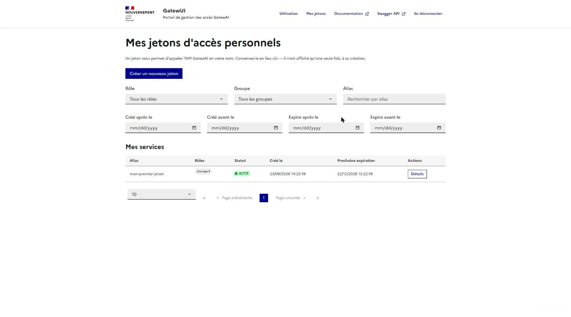
Task: Go to first page pagination icon
Action: click(204, 198)
